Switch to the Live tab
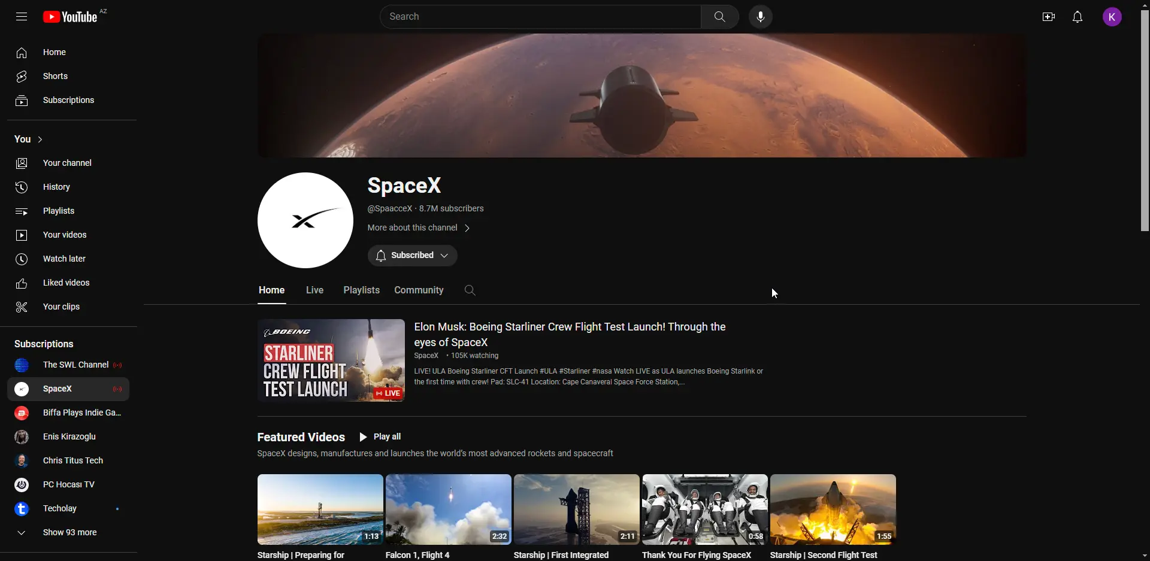Image resolution: width=1150 pixels, height=561 pixels. (314, 290)
